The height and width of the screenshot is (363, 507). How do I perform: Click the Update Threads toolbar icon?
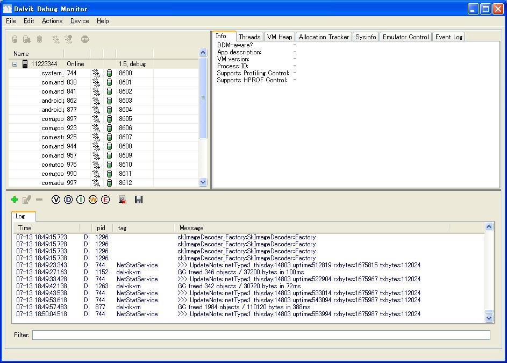tap(55, 39)
